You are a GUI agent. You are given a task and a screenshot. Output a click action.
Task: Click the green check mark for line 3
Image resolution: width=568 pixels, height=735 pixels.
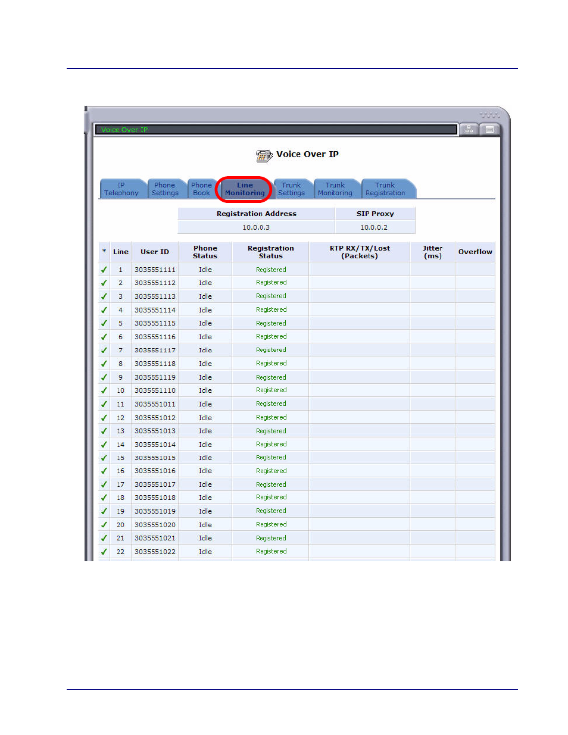tap(104, 296)
